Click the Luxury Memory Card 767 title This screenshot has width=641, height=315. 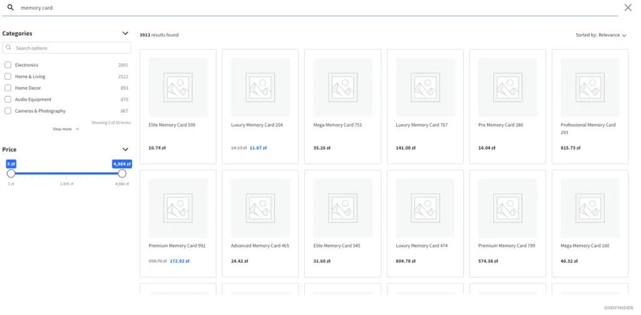421,125
